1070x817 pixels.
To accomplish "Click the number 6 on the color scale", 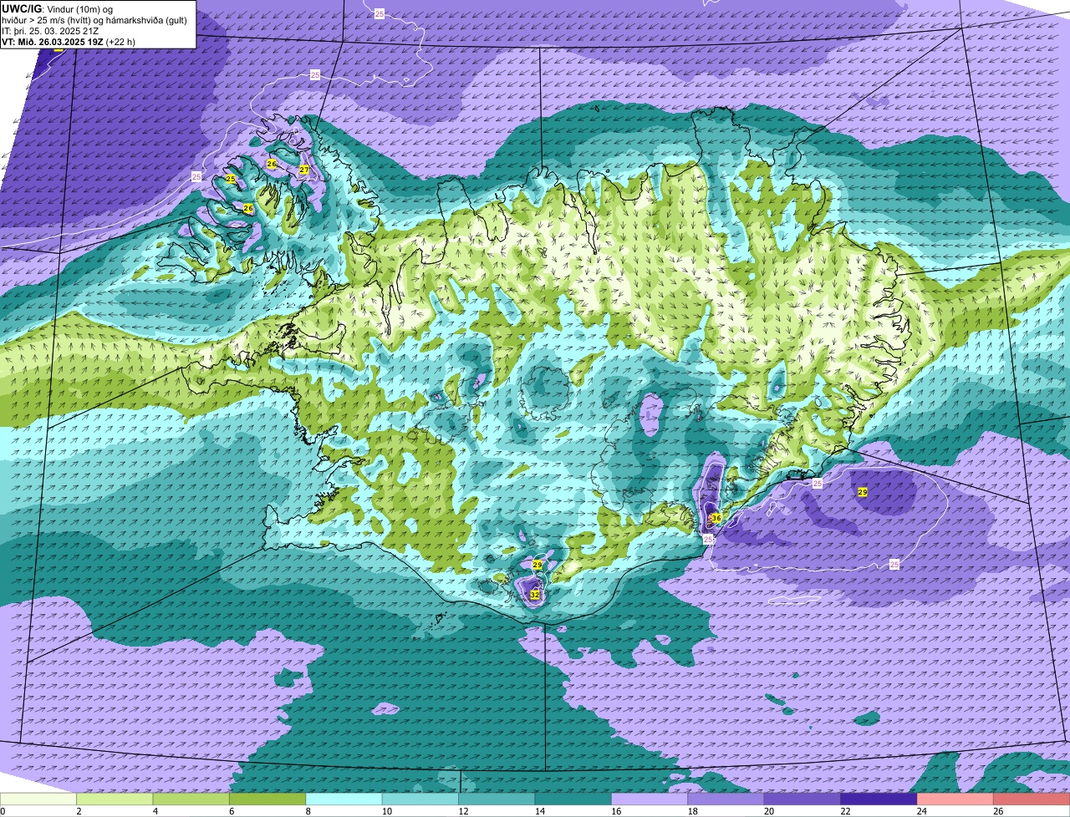I will tap(232, 811).
